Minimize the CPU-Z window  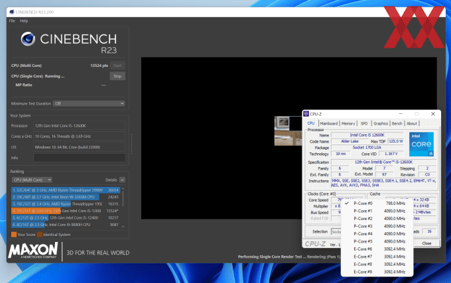point(401,114)
